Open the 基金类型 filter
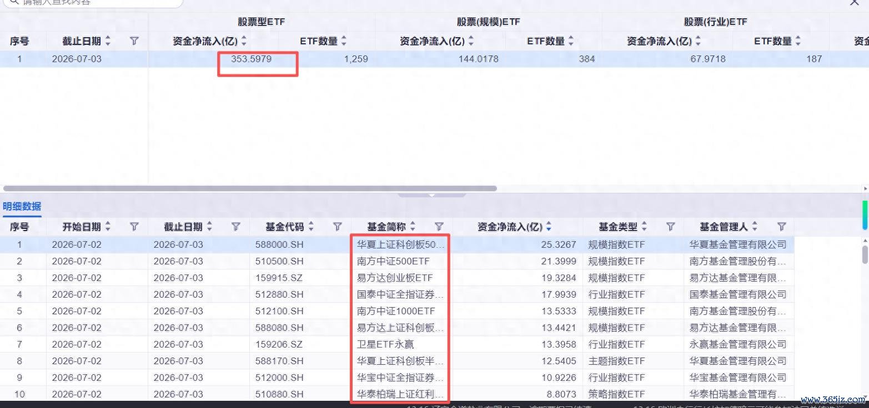869x408 pixels. click(670, 227)
